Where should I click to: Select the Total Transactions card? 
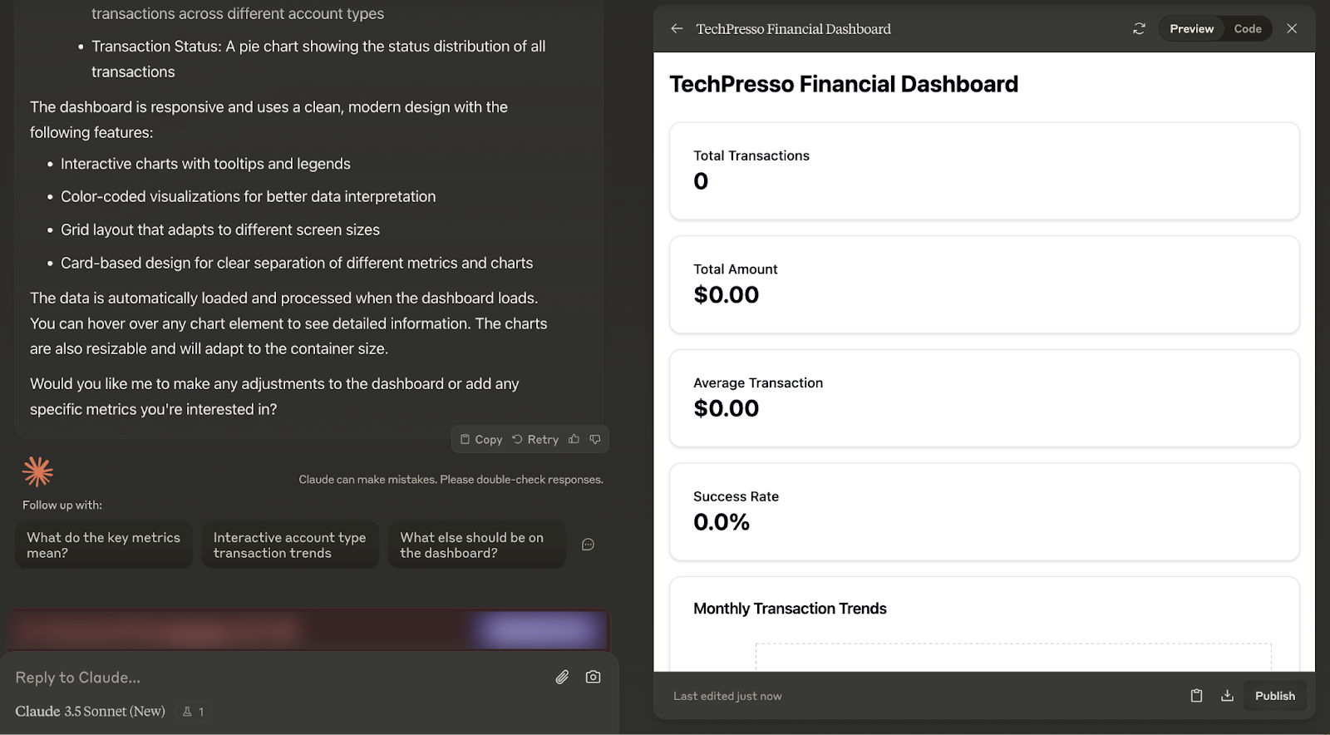pos(984,171)
